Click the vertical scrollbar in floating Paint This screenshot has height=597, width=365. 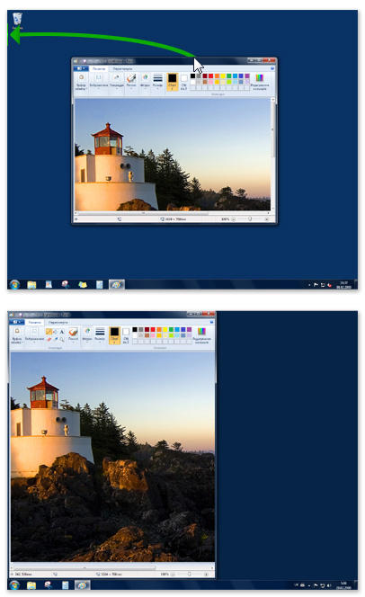273,129
